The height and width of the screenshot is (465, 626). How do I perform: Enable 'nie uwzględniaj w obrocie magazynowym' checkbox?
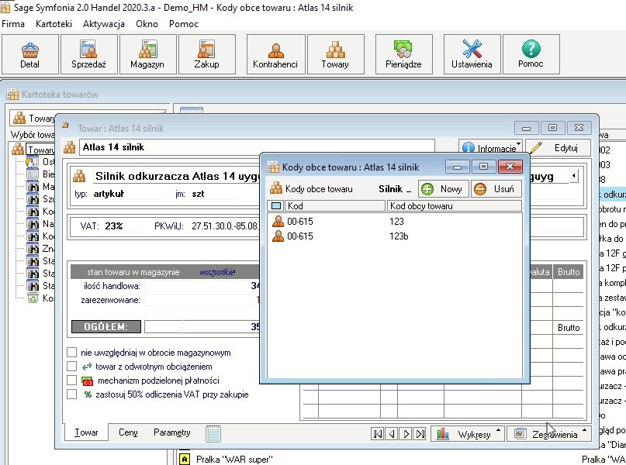[72, 353]
